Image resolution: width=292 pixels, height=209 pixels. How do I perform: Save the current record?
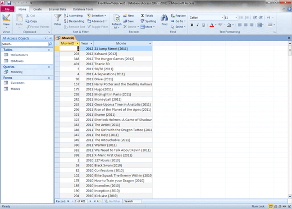[129, 21]
